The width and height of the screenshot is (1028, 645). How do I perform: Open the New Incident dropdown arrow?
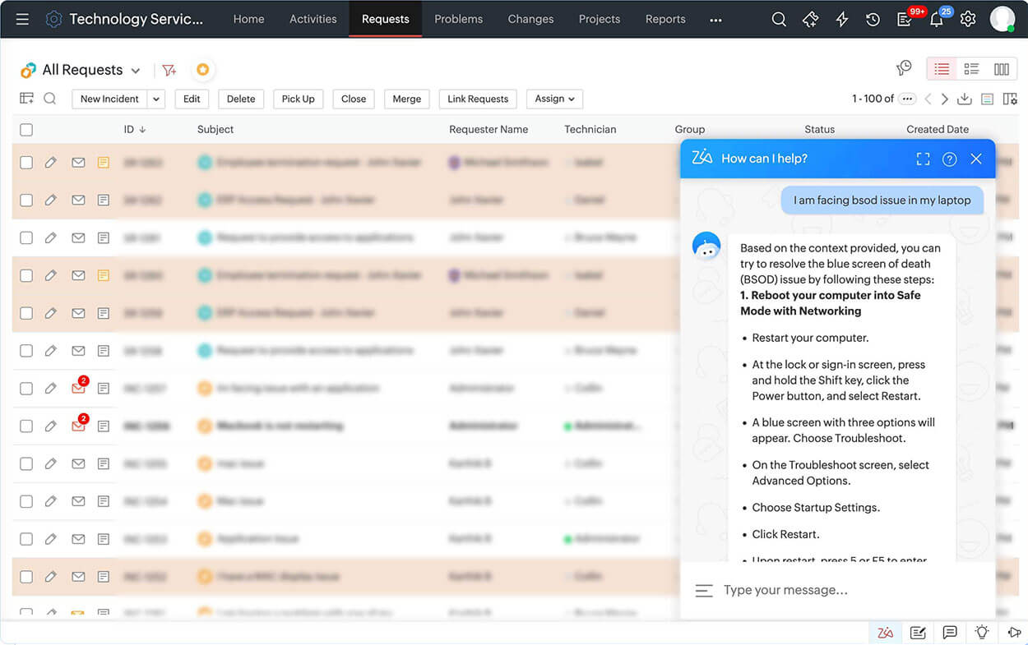[156, 99]
